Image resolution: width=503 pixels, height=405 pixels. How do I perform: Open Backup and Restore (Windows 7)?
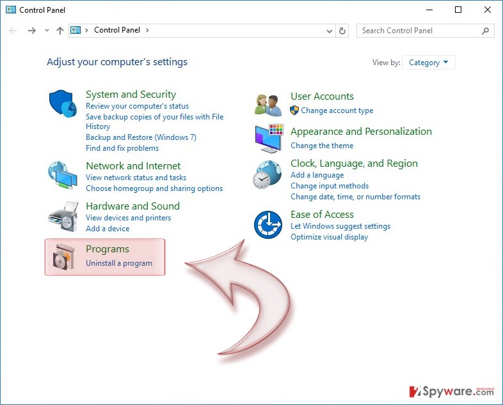click(141, 137)
